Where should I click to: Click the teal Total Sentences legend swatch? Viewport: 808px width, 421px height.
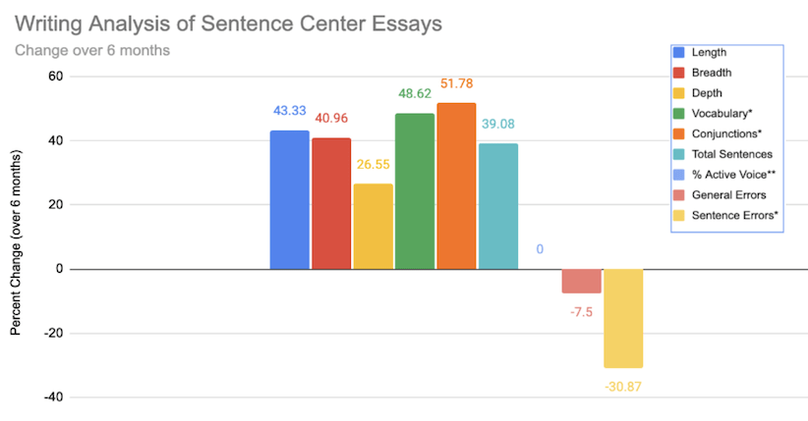678,153
